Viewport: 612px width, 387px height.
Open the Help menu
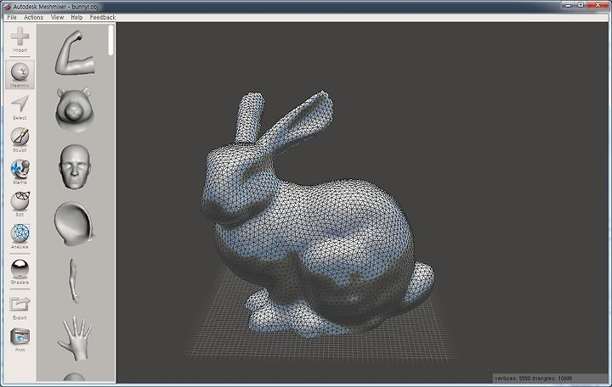click(76, 17)
